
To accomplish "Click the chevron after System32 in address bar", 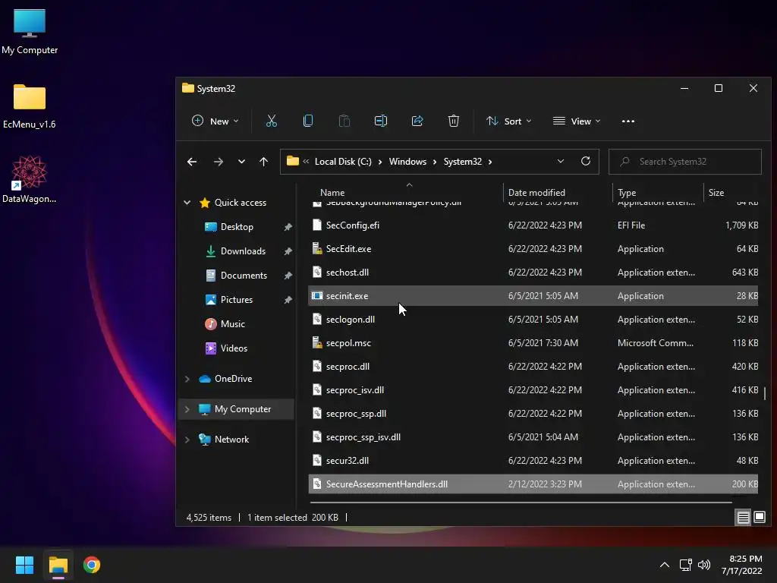I will point(490,162).
